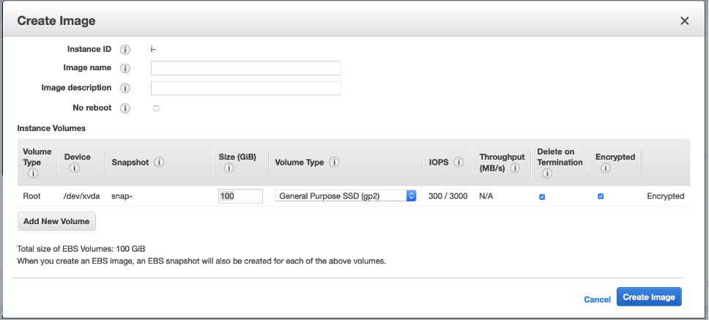Click the Instance Volumes heading

(51, 128)
